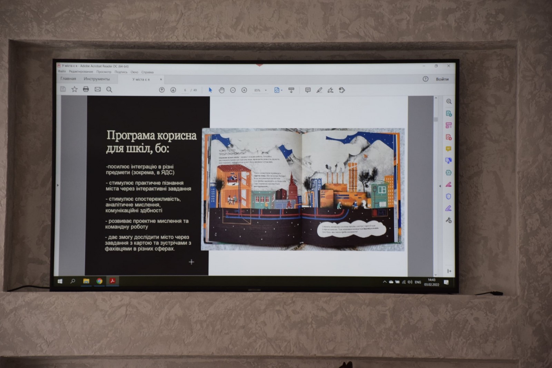Open the Справка menu
This screenshot has width=552, height=368.
tap(147, 72)
